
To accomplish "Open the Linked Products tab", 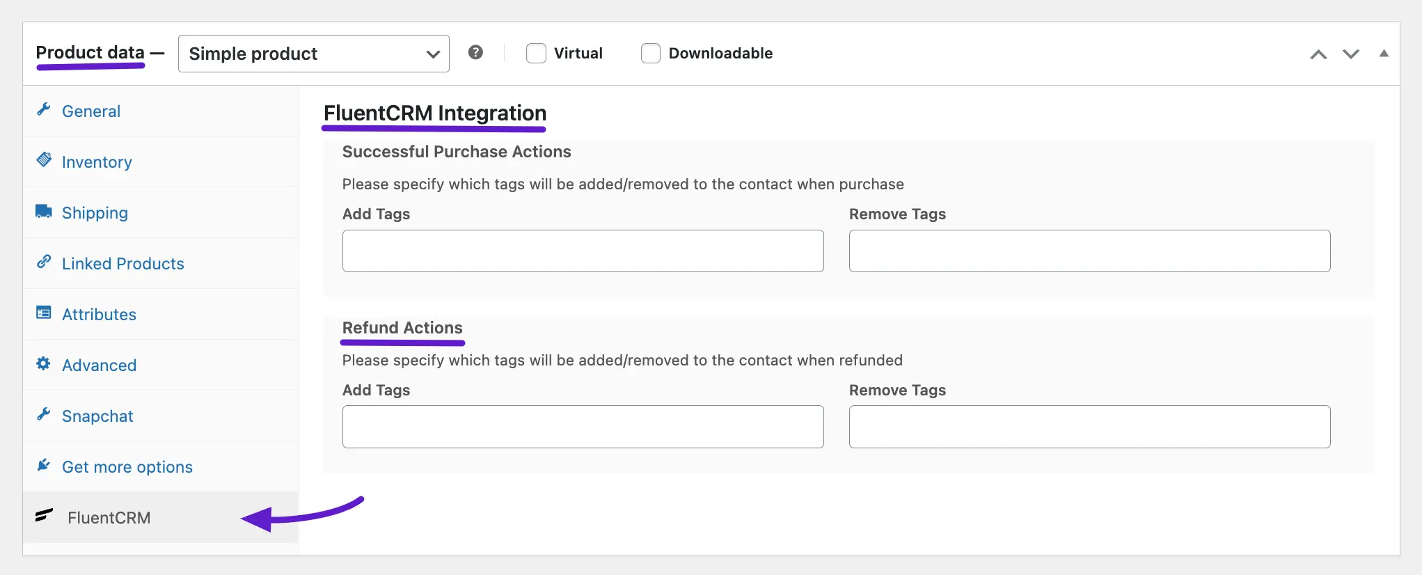I will click(x=161, y=264).
